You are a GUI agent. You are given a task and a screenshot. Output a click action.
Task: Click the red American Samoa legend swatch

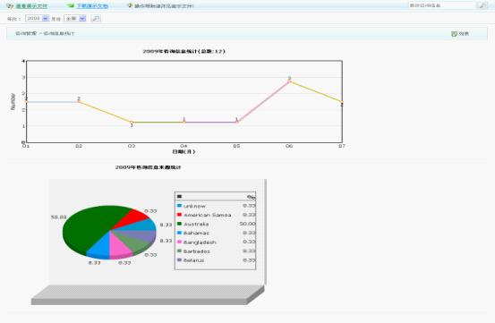click(179, 215)
